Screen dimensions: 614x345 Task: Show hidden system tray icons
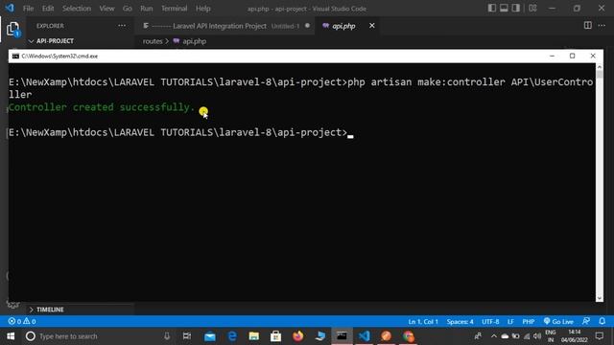coord(494,336)
